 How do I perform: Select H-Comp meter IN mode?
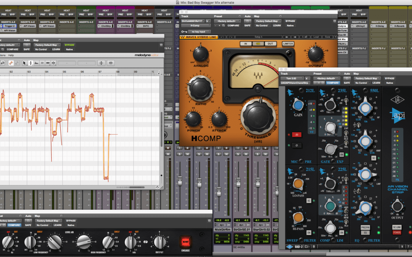(246, 44)
